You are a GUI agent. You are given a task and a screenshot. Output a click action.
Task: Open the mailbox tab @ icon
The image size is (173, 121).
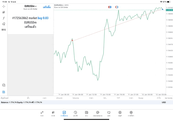point(98,114)
